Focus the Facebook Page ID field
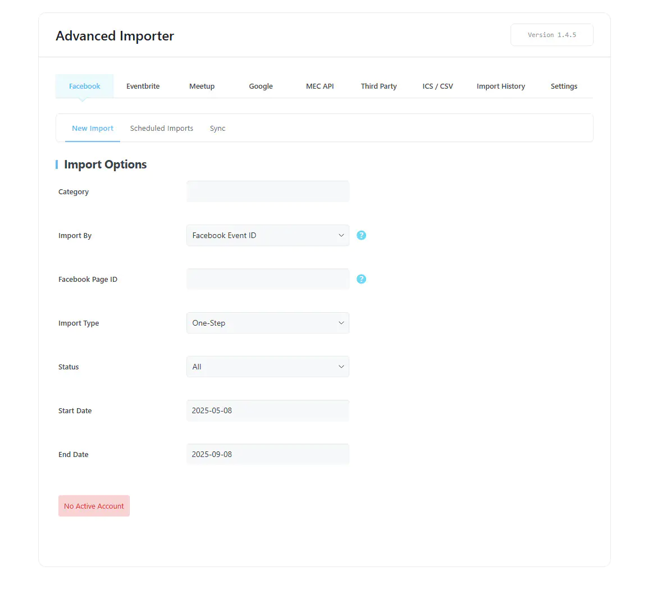This screenshot has width=657, height=594. pyautogui.click(x=268, y=279)
